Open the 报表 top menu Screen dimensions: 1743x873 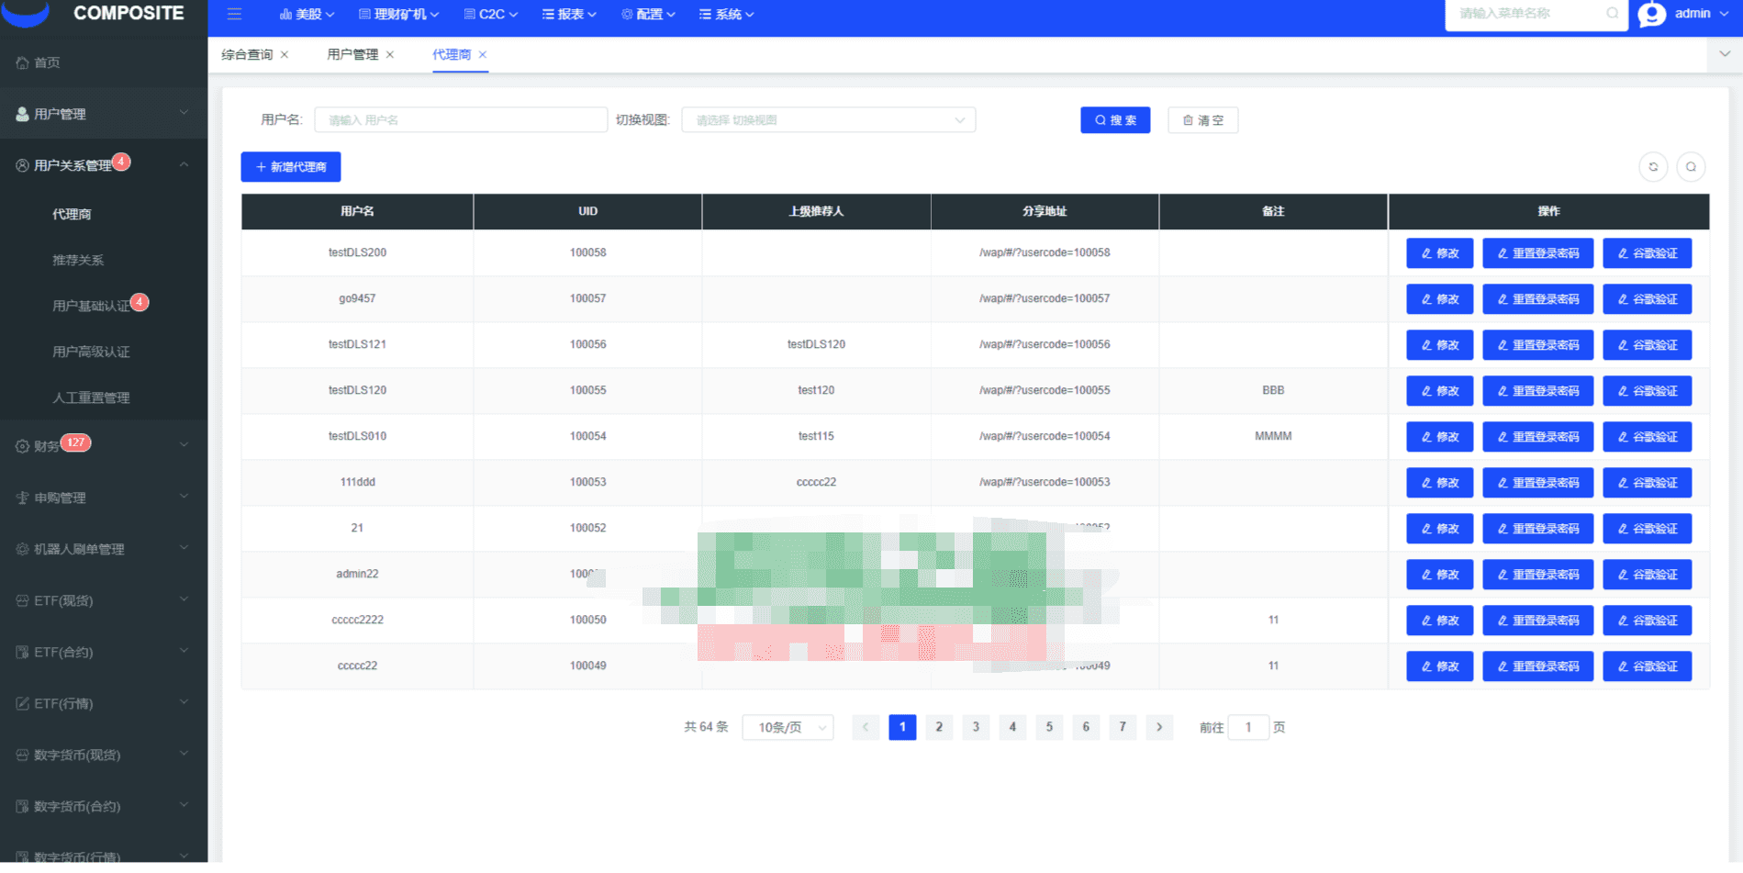point(569,15)
